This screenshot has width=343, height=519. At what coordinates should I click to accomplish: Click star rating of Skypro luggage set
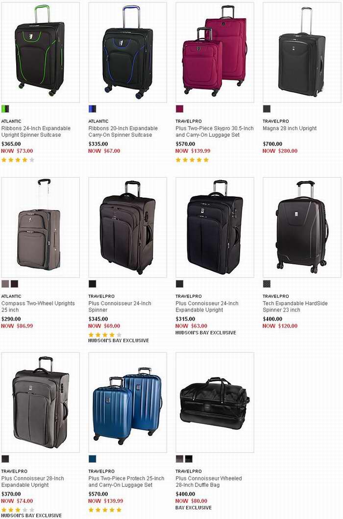coord(192,160)
